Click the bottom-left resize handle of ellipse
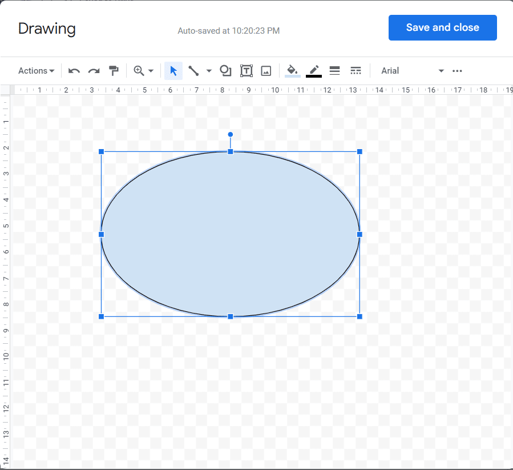513x470 pixels. tap(102, 316)
